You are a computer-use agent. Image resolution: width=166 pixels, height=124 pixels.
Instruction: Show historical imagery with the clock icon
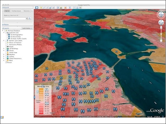[58, 7]
